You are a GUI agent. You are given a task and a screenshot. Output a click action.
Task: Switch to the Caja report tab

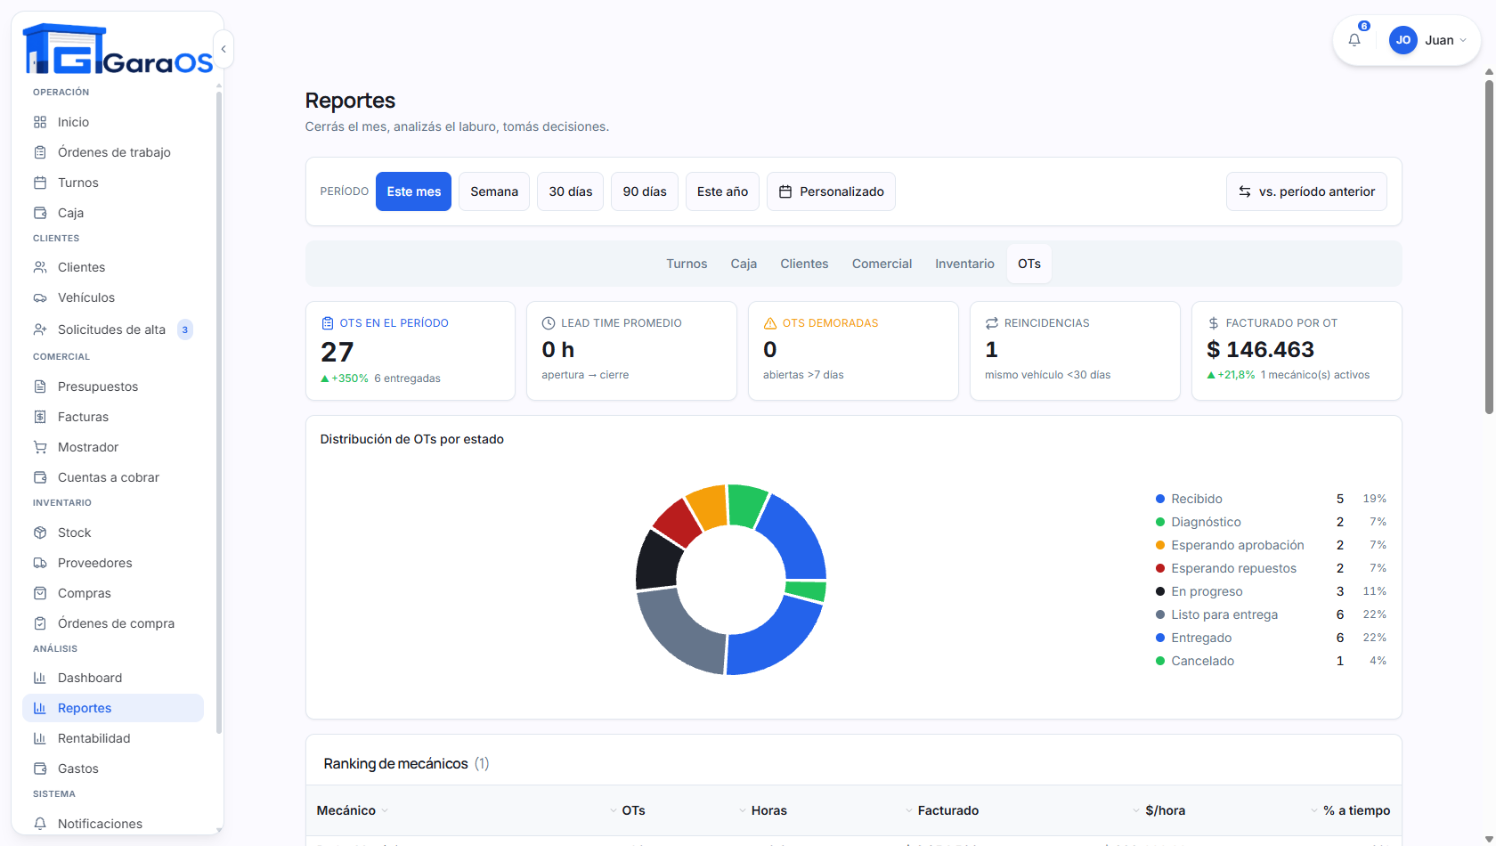tap(744, 264)
